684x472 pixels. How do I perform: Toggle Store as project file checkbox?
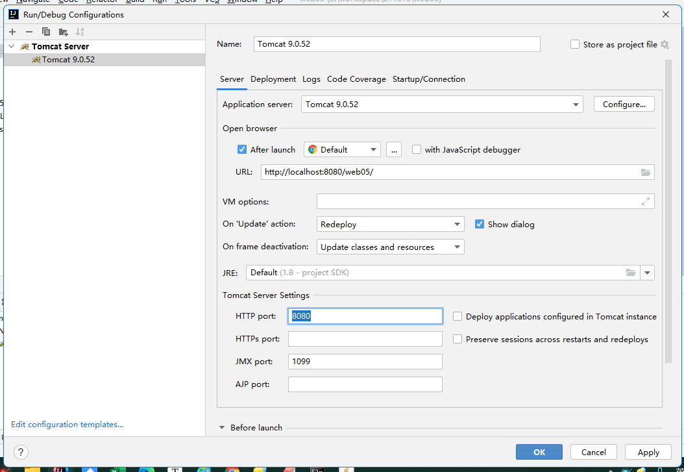click(575, 45)
